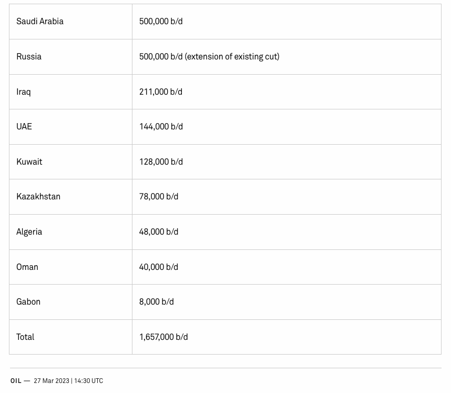The image size is (451, 393).
Task: Click the Total 1,657,000 b/d figure
Action: tap(163, 337)
